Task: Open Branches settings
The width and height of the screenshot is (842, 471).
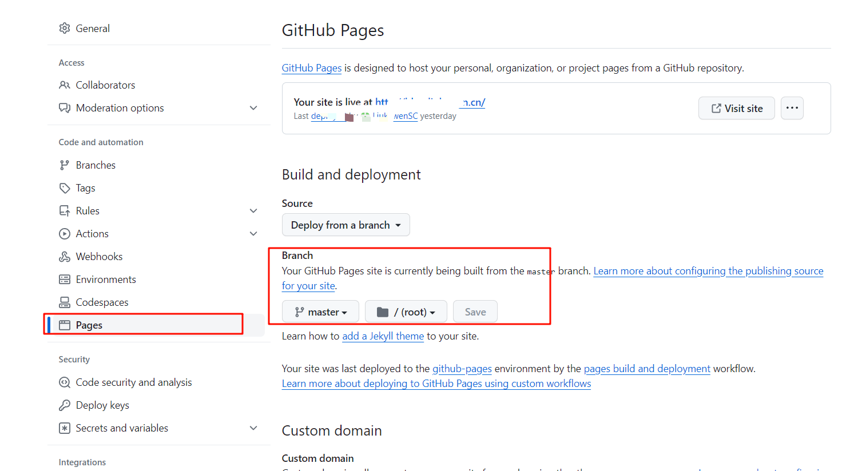Action: pos(96,165)
